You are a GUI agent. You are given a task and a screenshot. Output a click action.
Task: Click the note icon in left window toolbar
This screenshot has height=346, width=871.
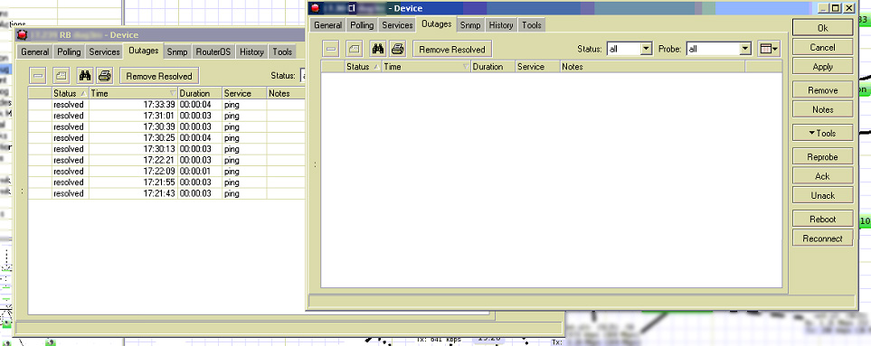62,76
